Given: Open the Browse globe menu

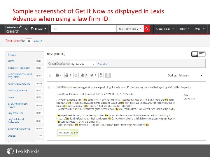Looking at the screenshot, I should tap(38, 29).
